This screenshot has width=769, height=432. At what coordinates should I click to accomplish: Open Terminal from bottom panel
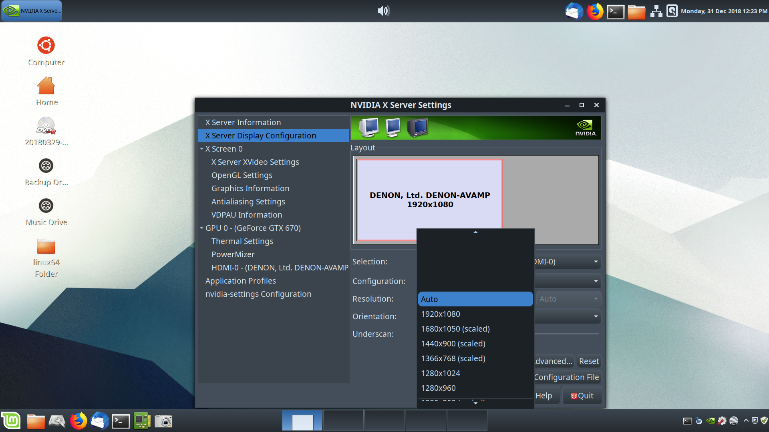[121, 421]
